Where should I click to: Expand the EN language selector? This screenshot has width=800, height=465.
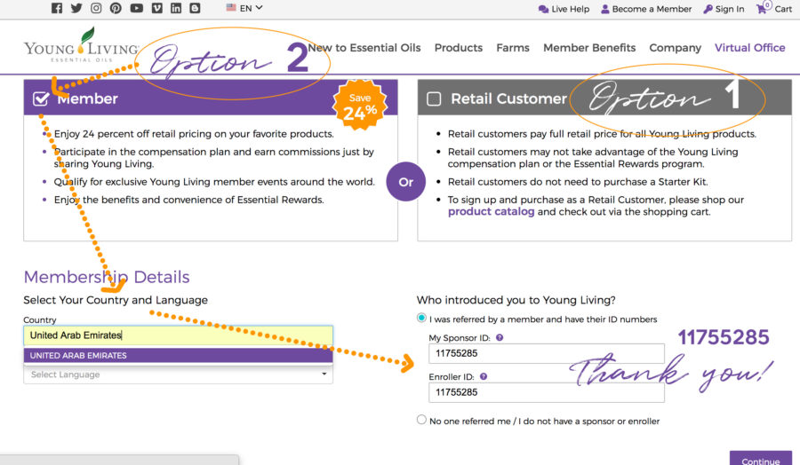(x=244, y=8)
